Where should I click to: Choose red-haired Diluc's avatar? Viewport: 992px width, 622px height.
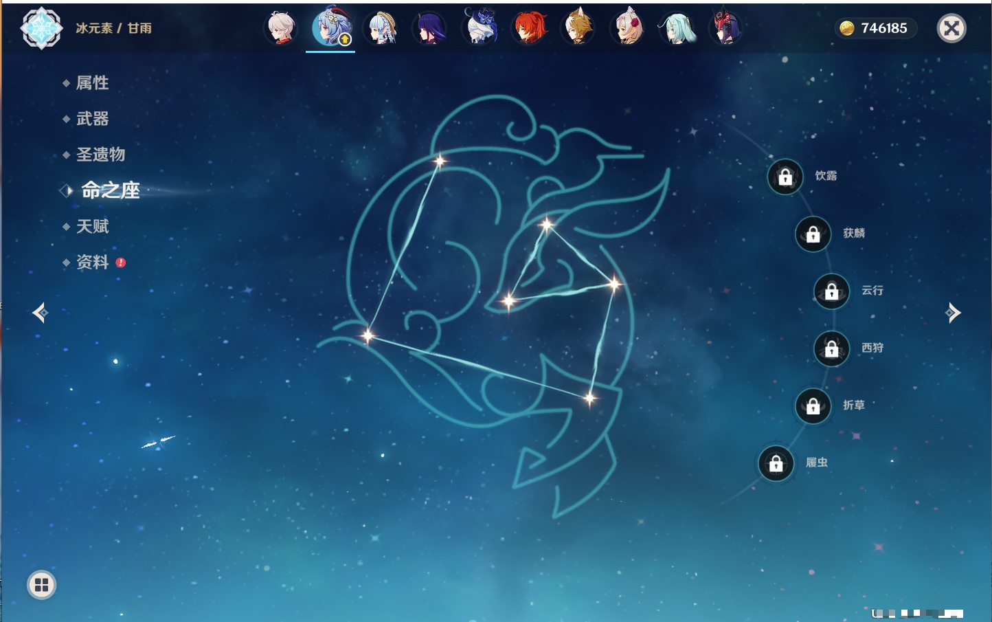point(530,28)
